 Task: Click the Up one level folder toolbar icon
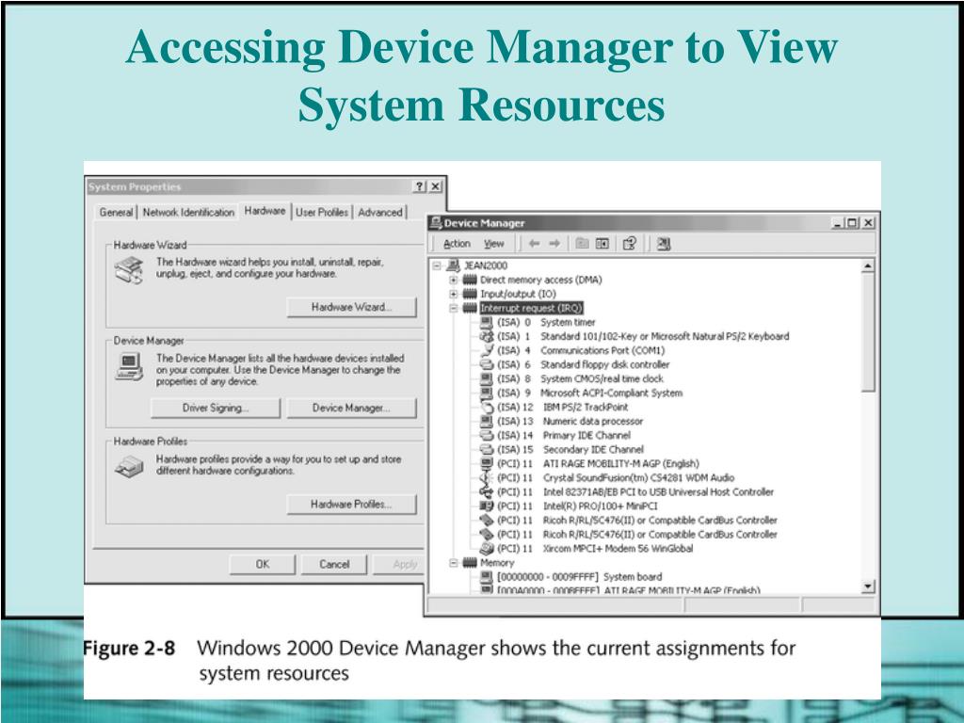coord(582,244)
